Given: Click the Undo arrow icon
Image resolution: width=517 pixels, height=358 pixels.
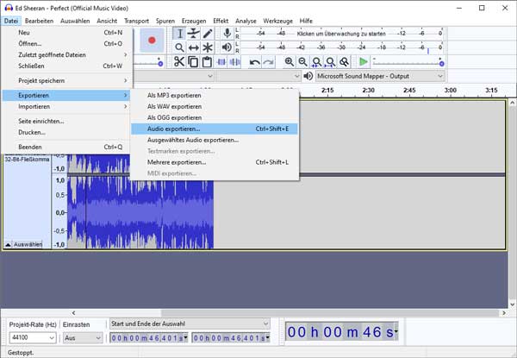Looking at the screenshot, I should click(254, 62).
